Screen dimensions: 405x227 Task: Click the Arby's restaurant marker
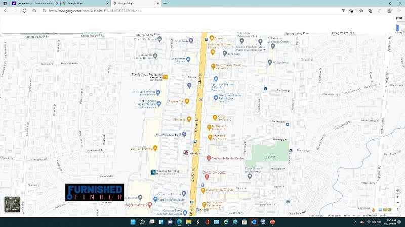(215, 118)
